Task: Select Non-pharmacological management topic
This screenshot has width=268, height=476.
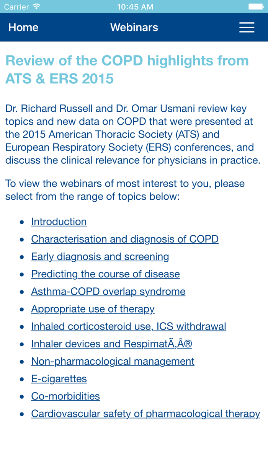Action: coord(113,361)
